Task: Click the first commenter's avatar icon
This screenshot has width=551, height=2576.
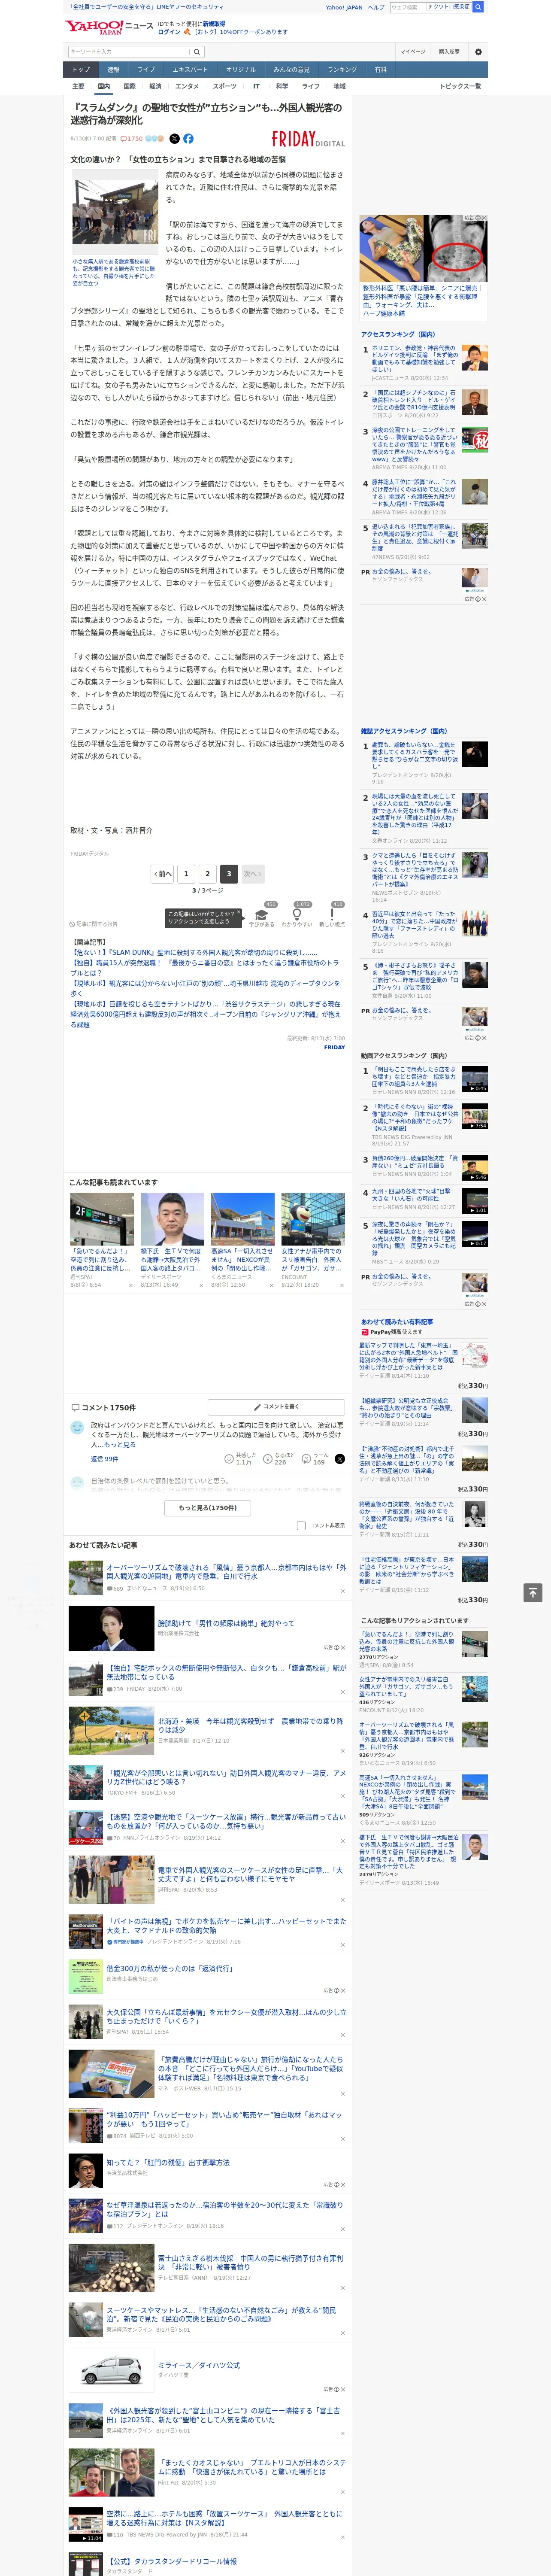Action: 77,1429
